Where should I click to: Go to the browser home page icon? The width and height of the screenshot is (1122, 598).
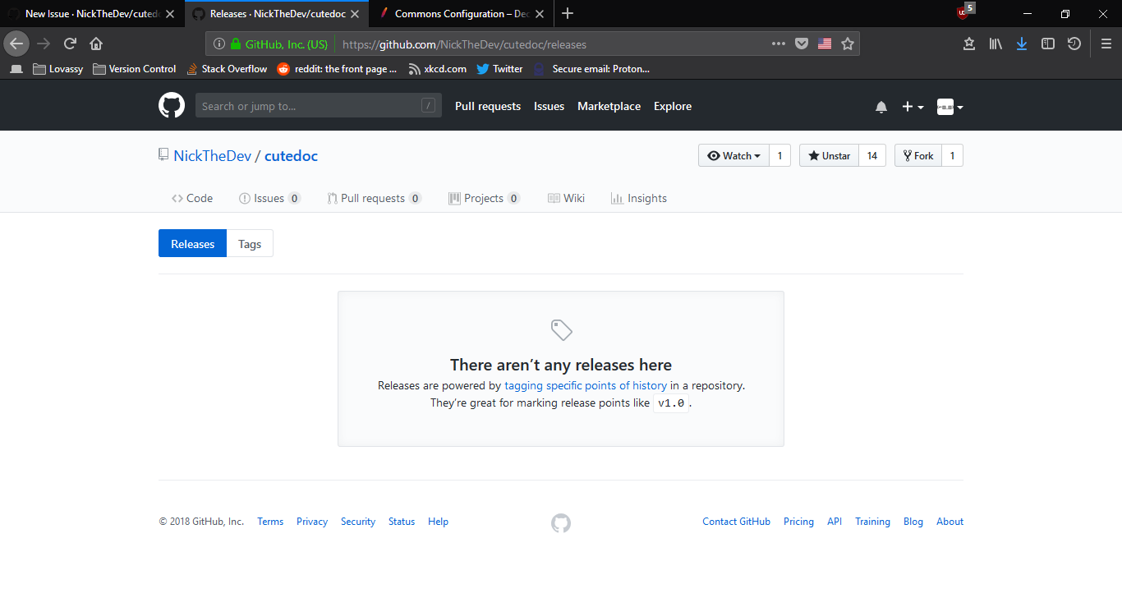pos(96,44)
